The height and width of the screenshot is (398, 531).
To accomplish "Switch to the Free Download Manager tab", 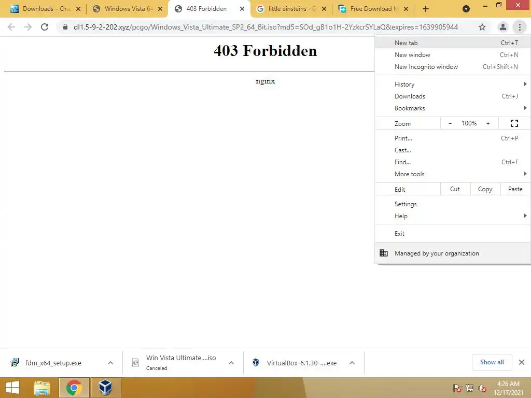I will [373, 9].
